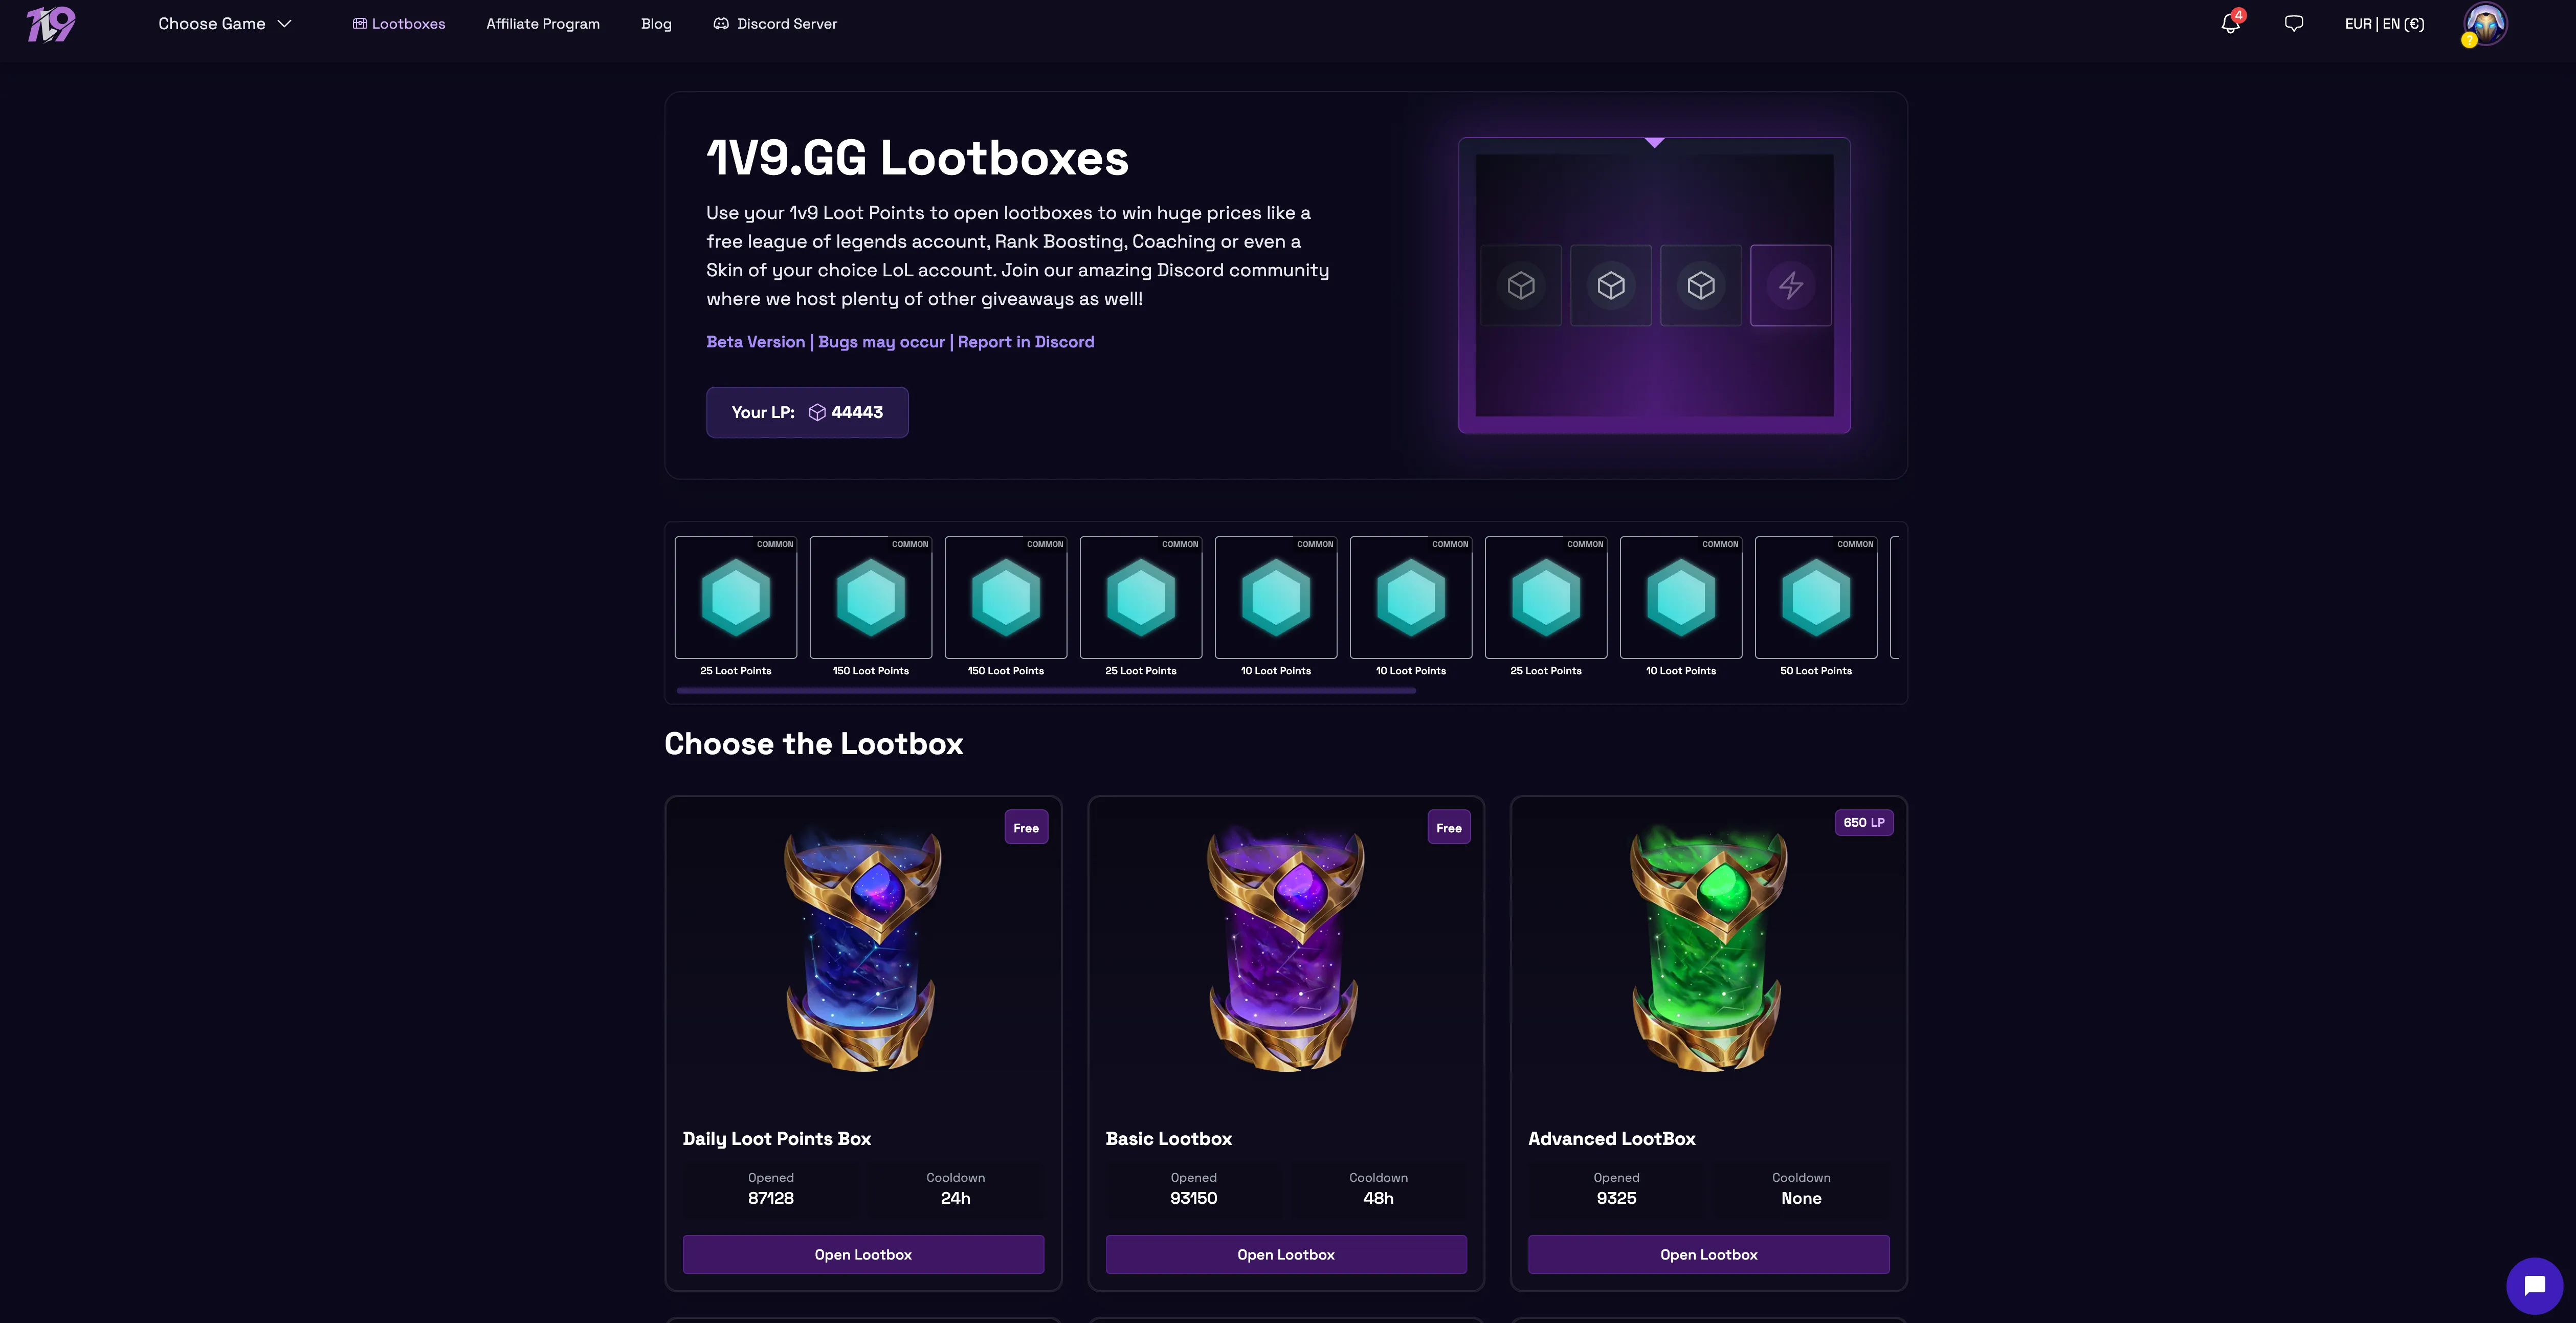
Task: Open the Lootboxes nav tab
Action: pyautogui.click(x=399, y=24)
